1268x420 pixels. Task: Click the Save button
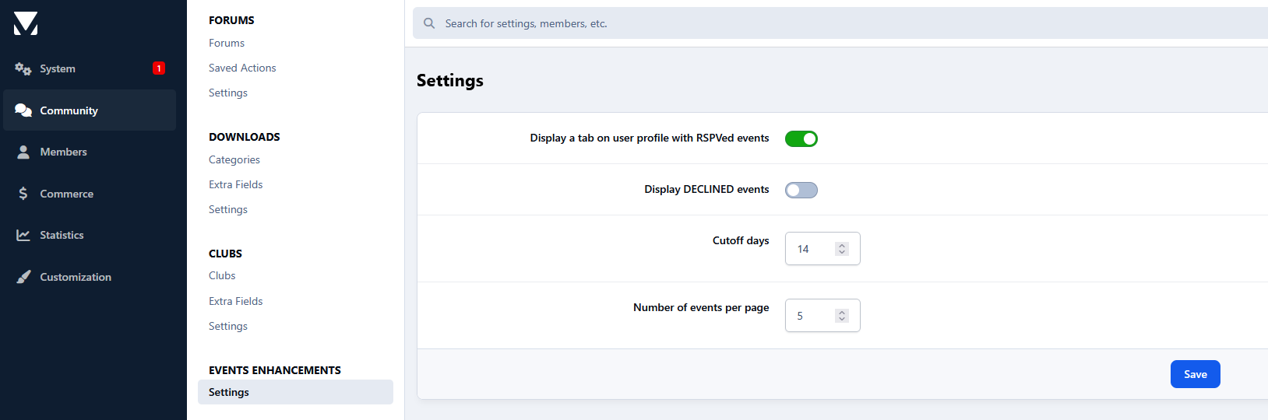coord(1196,374)
